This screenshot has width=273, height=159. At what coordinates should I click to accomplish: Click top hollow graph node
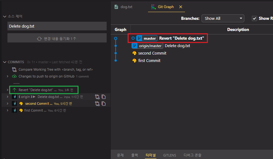(x=116, y=38)
